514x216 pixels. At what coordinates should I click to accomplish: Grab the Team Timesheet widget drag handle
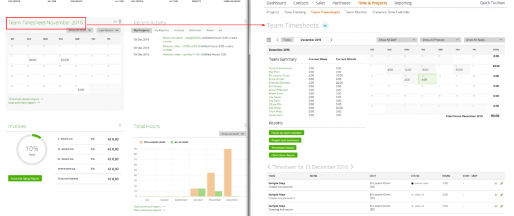pos(120,22)
